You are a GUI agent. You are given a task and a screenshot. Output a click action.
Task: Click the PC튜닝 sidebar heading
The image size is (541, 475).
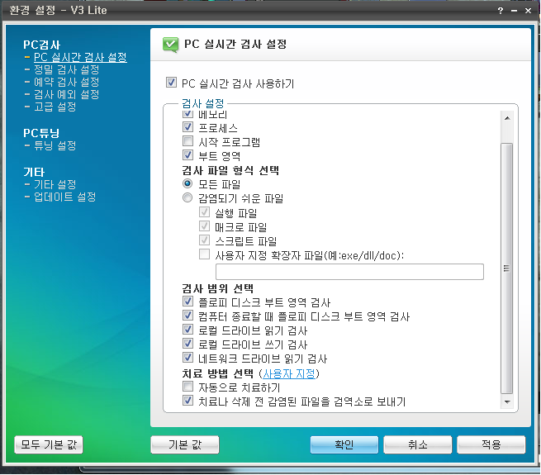(41, 133)
